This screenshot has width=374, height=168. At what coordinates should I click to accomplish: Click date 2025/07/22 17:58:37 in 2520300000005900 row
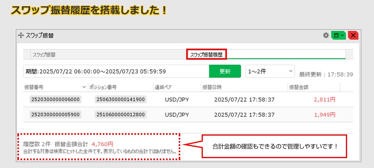pyautogui.click(x=244, y=115)
